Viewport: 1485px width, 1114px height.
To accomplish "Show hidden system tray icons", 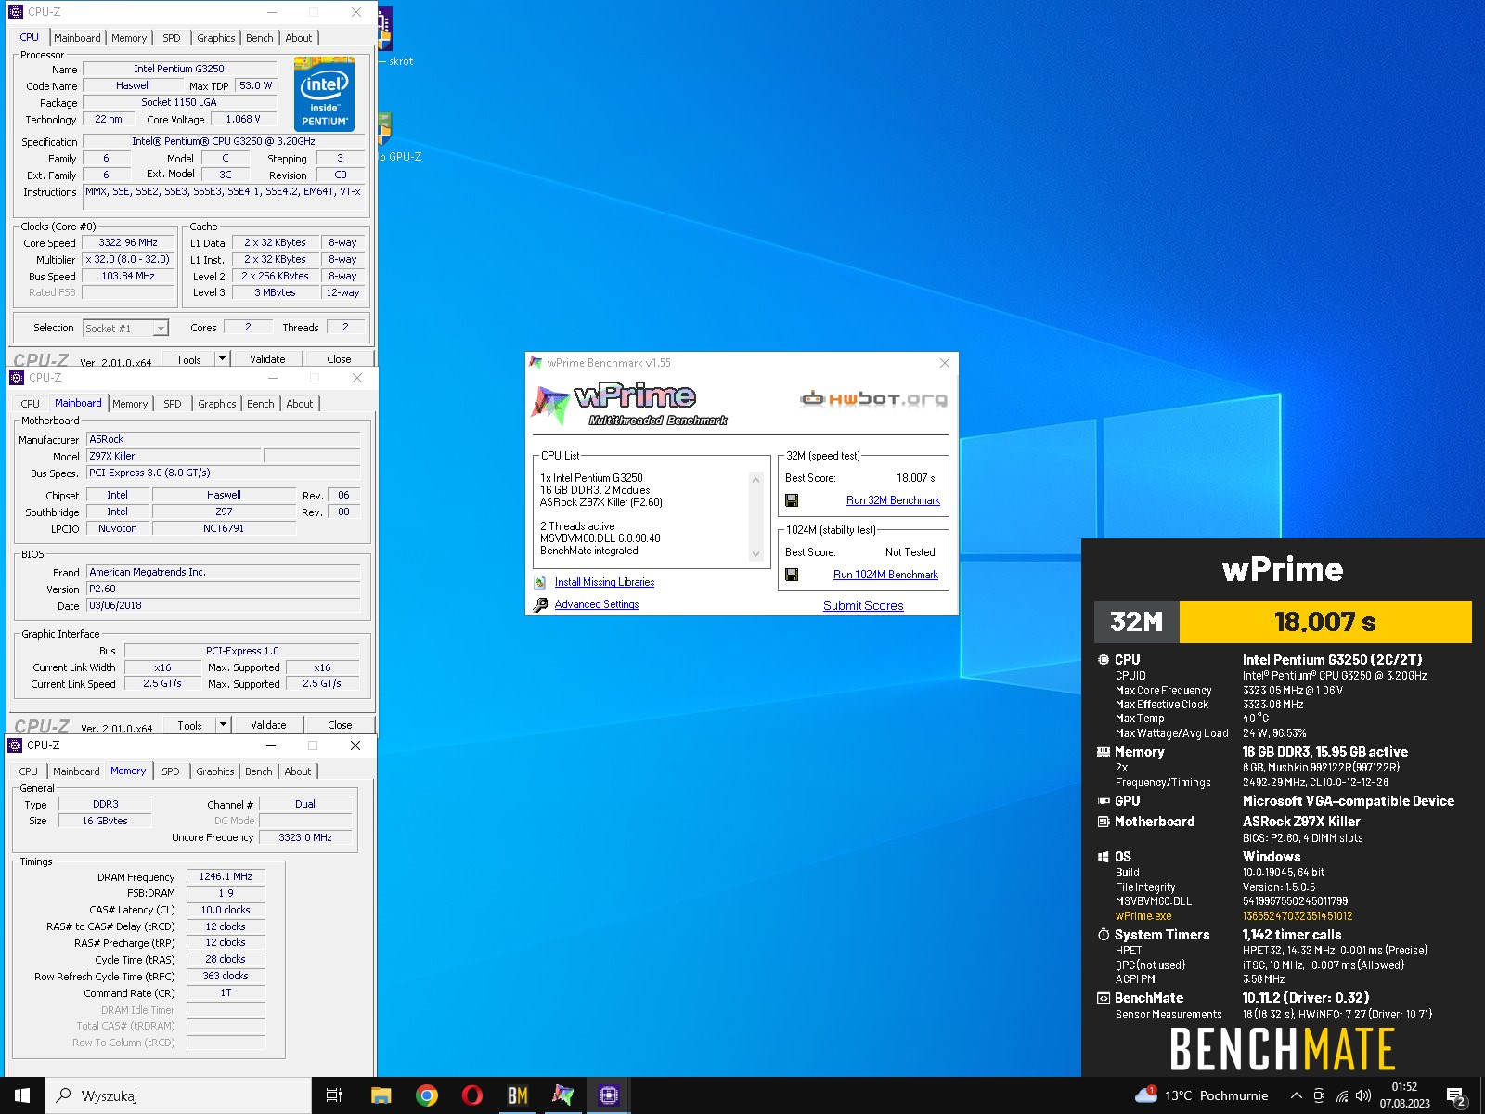I will (x=1297, y=1096).
